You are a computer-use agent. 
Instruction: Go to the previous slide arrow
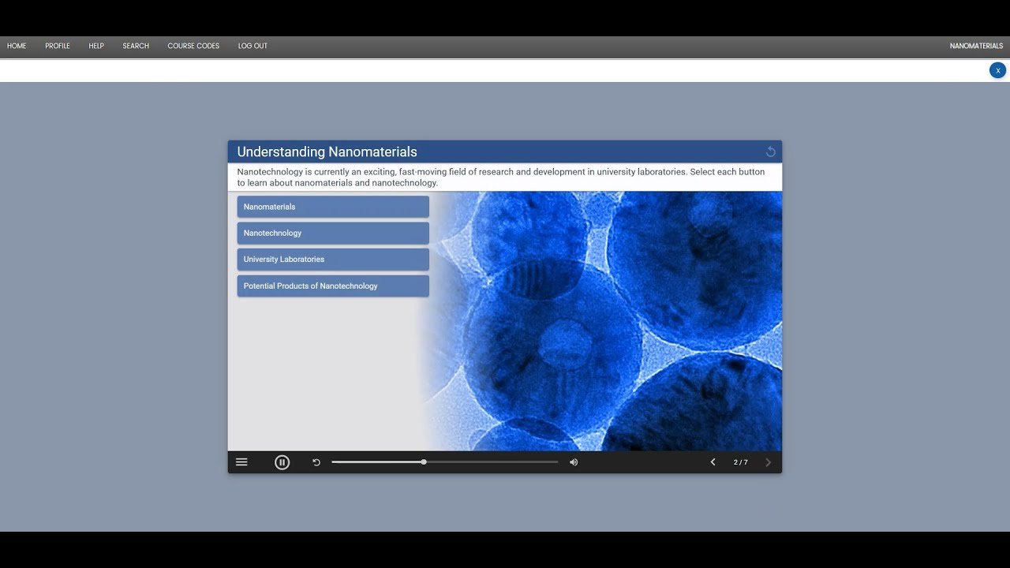pos(713,462)
